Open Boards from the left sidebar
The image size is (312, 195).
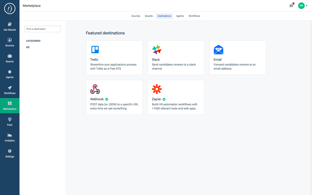point(9,58)
